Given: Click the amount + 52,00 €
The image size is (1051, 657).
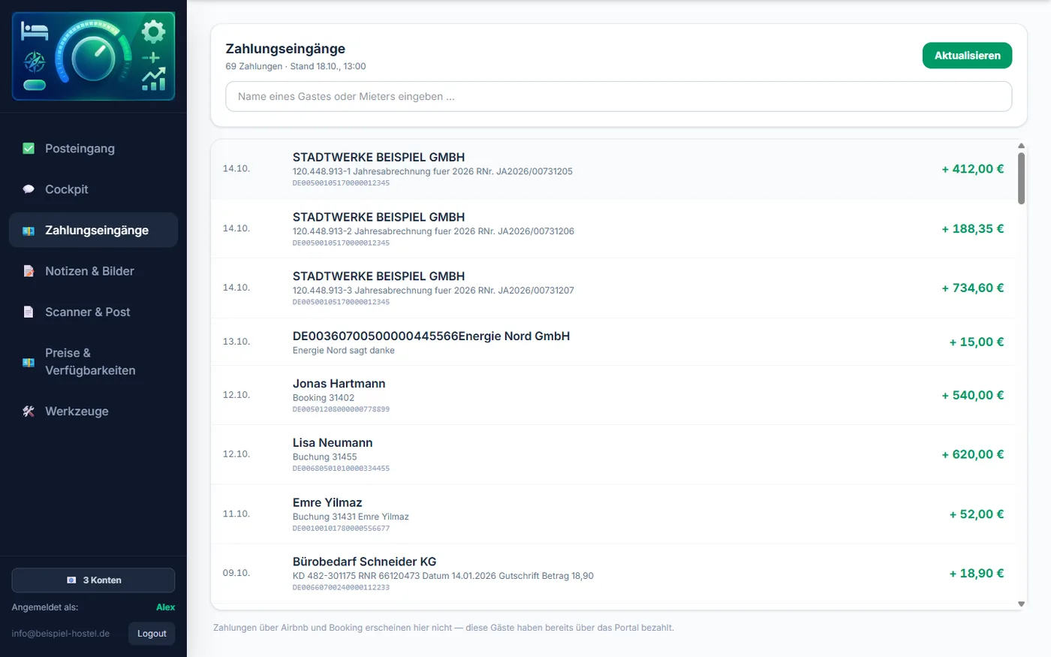Looking at the screenshot, I should tap(977, 514).
